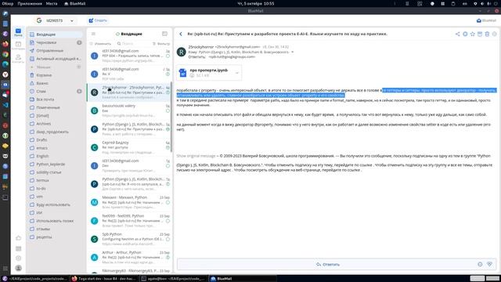Launch Google Chrome from the dock
Viewport: 501px width, 282px height.
point(5,54)
